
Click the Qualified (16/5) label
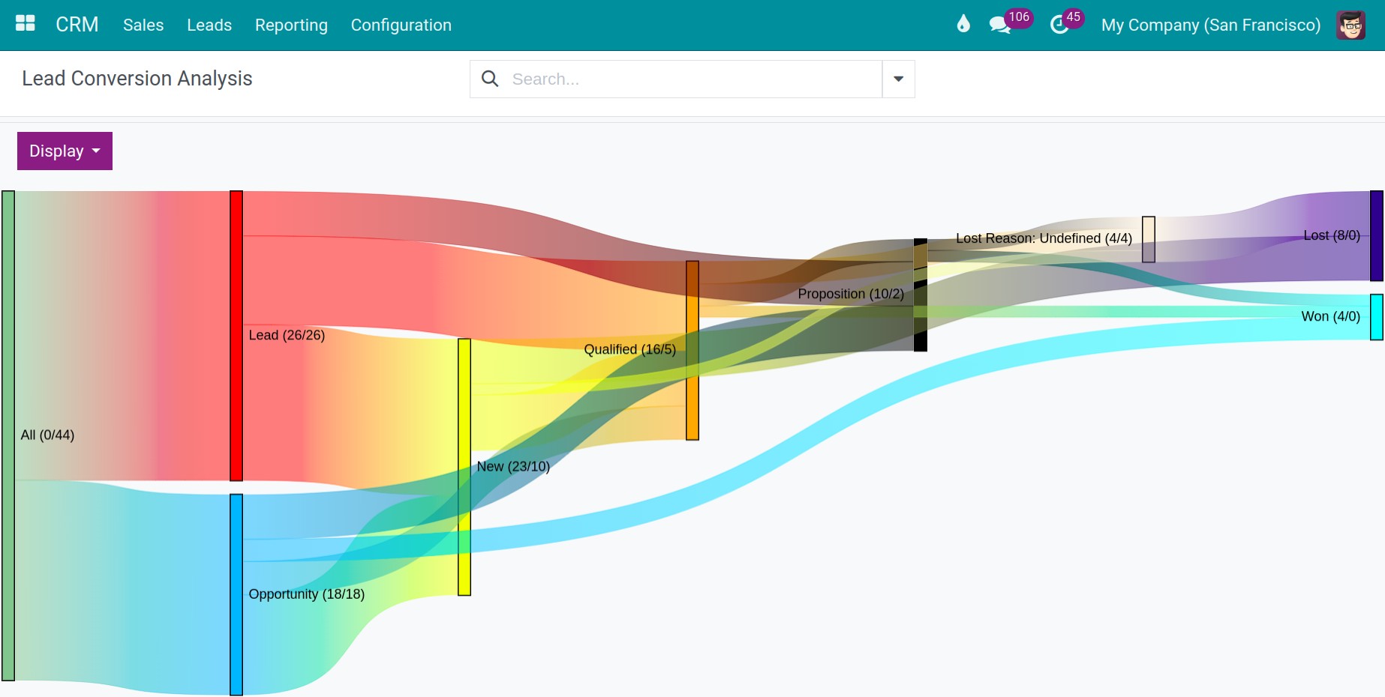(x=630, y=349)
